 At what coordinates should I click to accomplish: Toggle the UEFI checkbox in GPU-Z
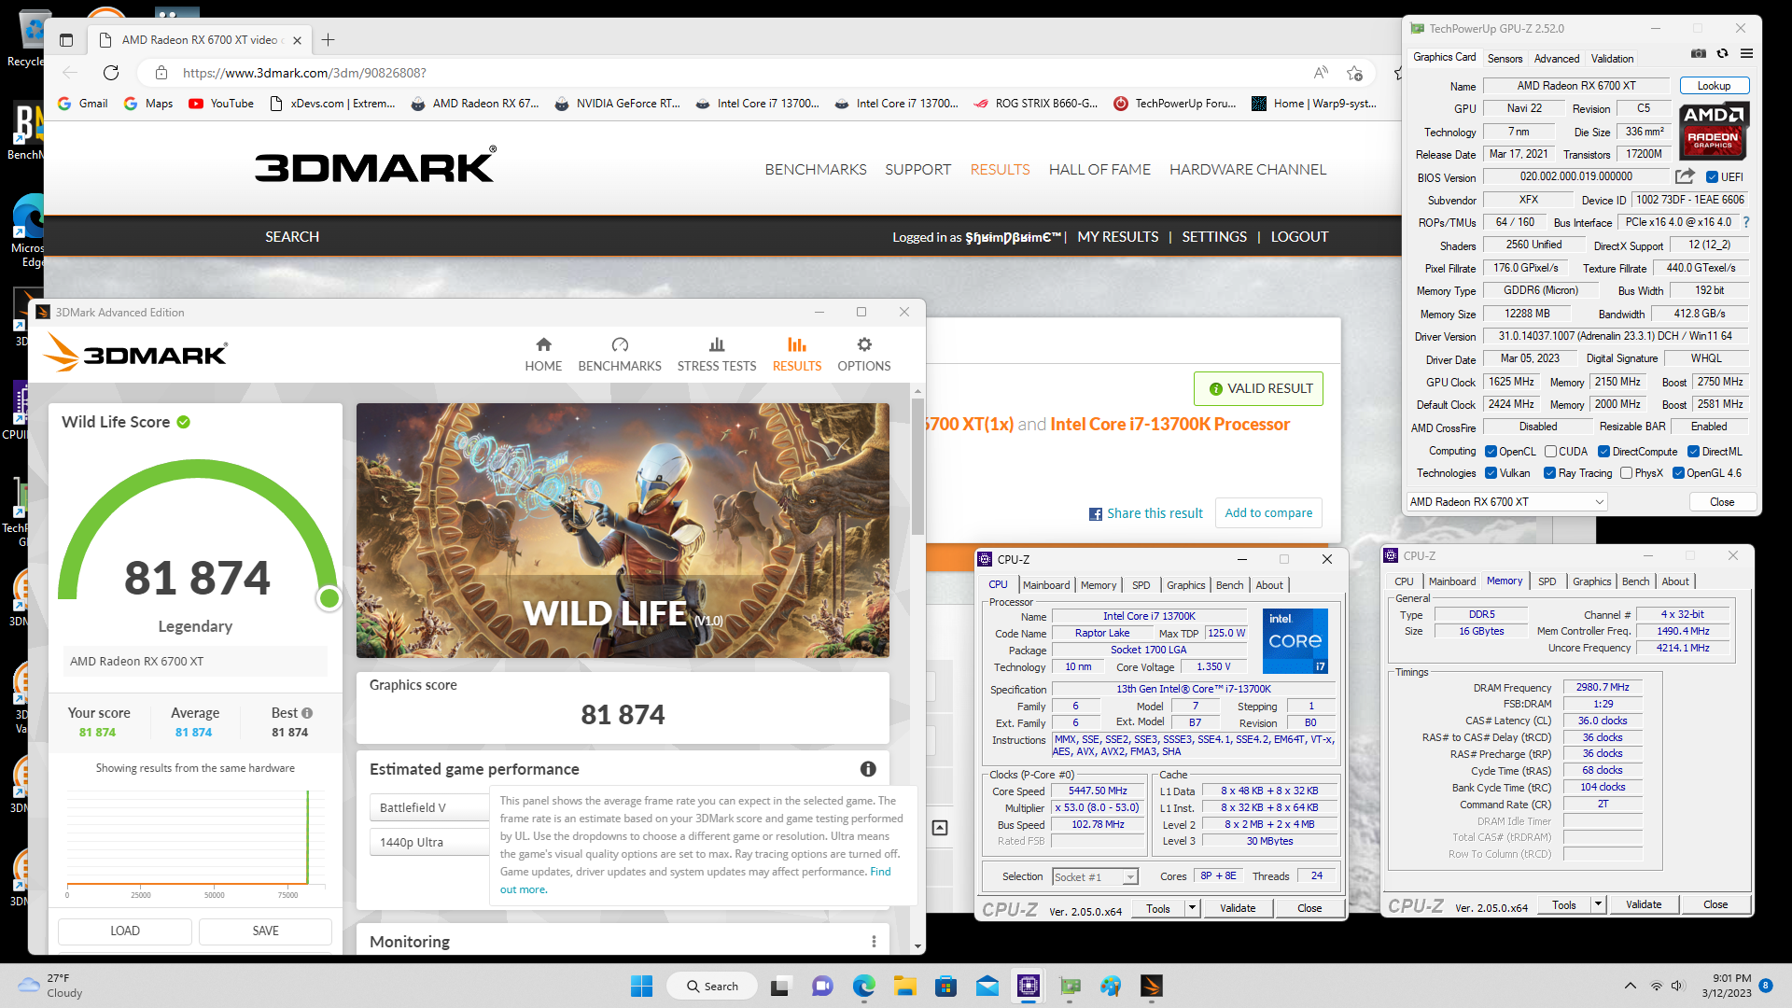click(1712, 177)
